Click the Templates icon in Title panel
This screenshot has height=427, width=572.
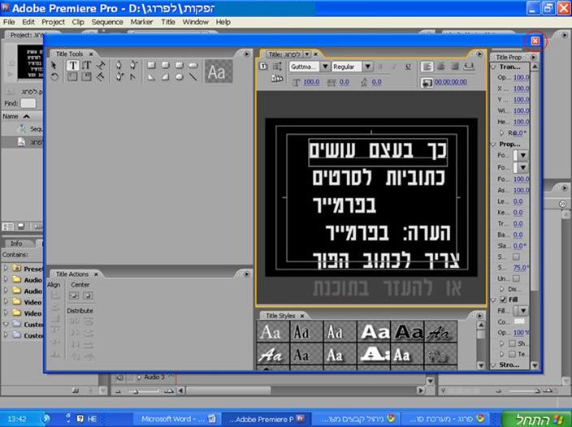(277, 78)
